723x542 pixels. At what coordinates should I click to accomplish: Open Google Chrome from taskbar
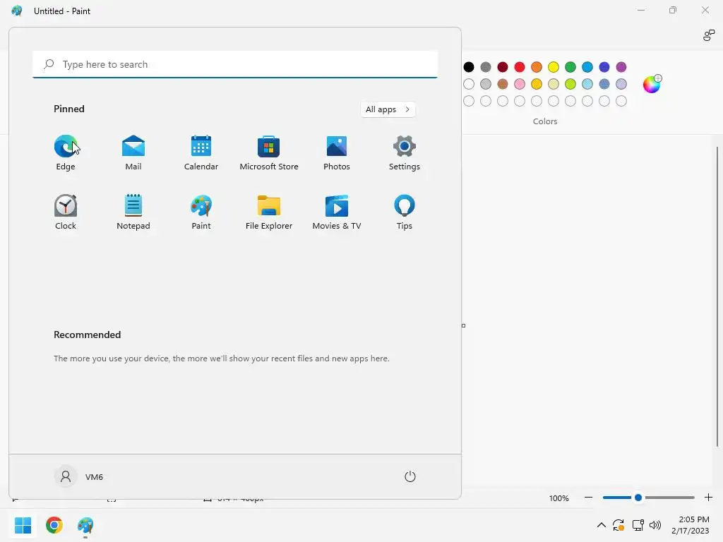tap(54, 525)
